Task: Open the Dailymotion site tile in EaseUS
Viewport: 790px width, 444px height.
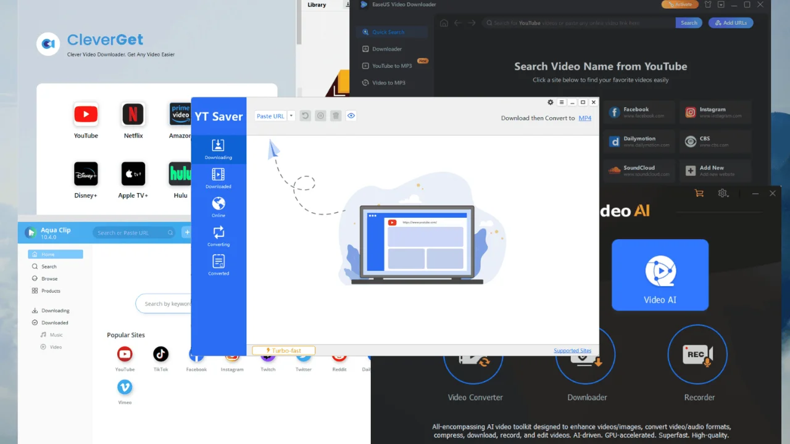Action: 640,141
